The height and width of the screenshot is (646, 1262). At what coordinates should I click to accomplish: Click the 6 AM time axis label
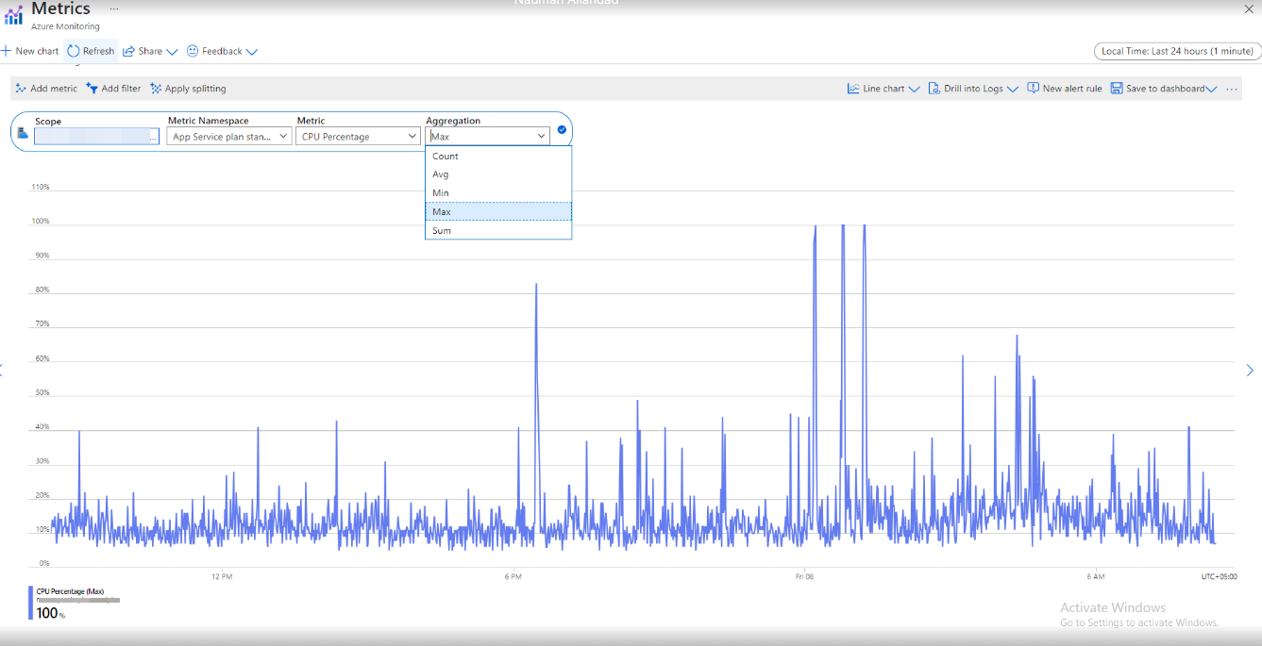click(1095, 576)
